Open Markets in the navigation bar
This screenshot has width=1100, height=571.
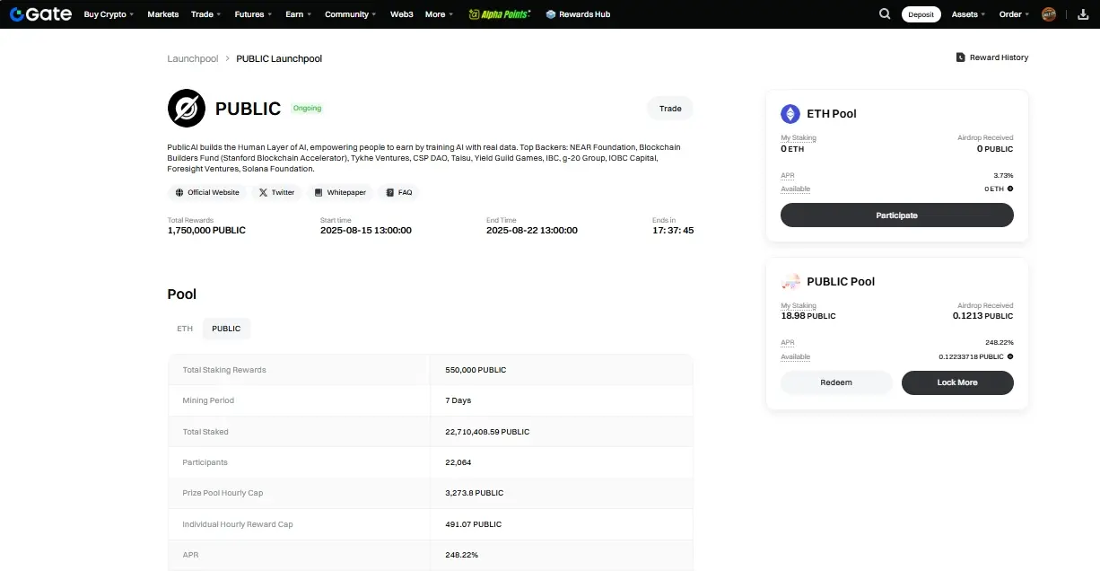click(x=162, y=14)
